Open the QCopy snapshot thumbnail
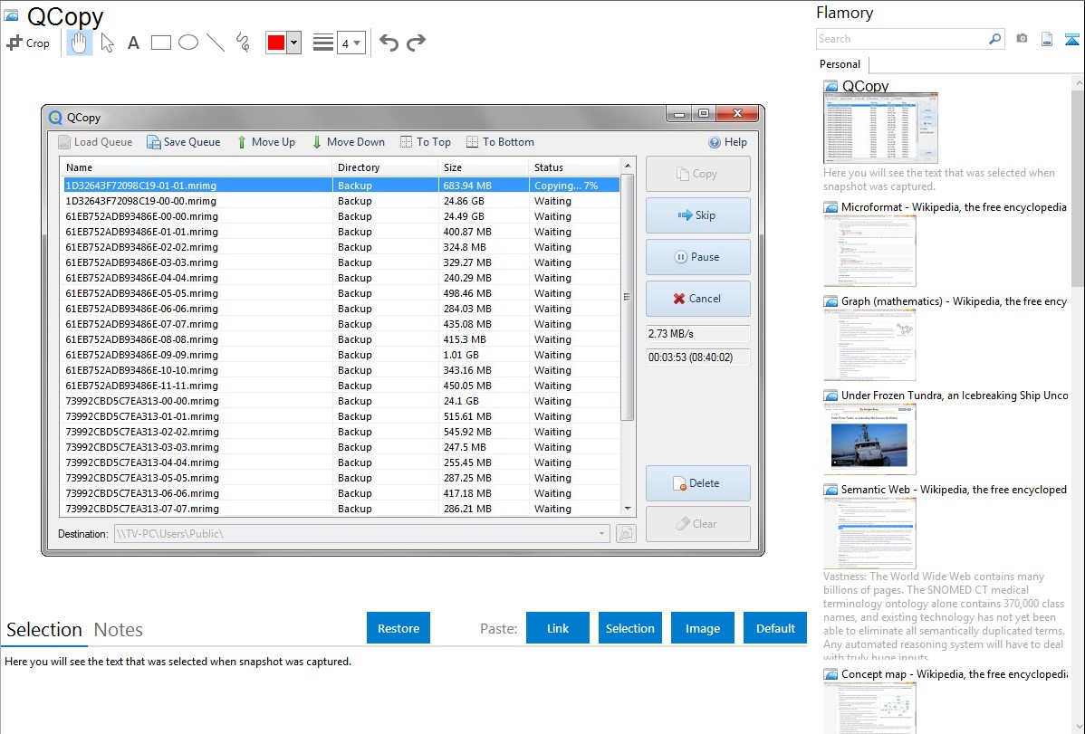The width and height of the screenshot is (1085, 734). tap(880, 129)
